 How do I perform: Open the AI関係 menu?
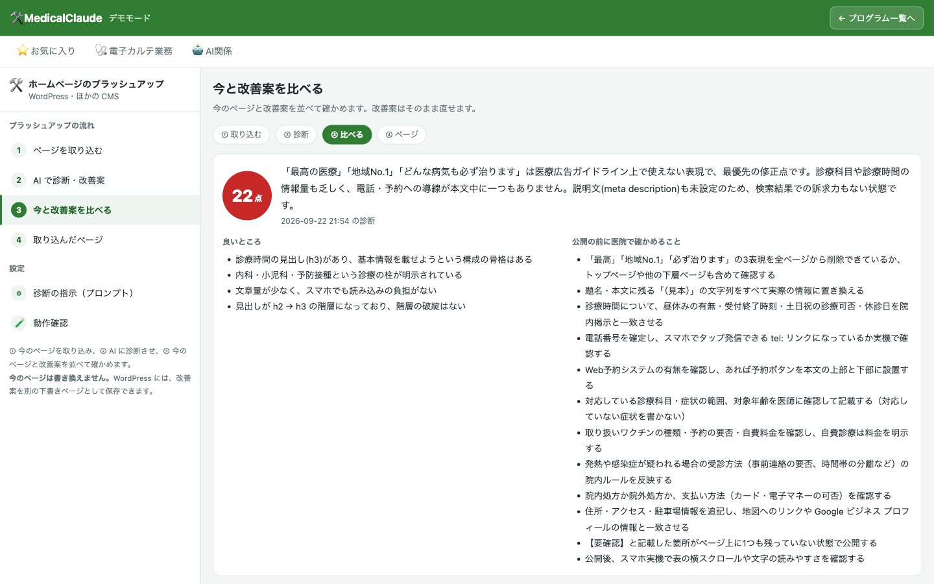[x=212, y=51]
